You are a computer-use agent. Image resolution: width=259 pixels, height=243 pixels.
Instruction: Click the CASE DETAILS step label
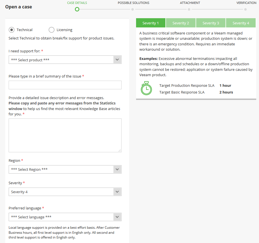coord(77,3)
